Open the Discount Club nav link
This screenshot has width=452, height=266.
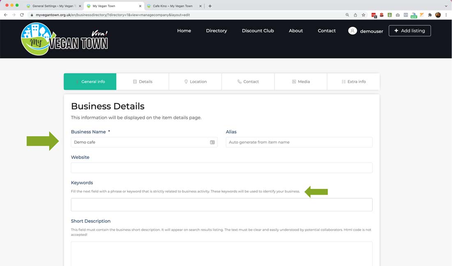tap(258, 31)
